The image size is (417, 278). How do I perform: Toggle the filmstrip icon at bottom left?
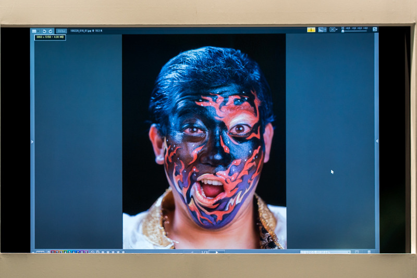coord(40,252)
